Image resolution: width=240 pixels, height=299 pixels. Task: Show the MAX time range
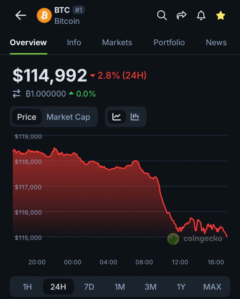[212, 287]
